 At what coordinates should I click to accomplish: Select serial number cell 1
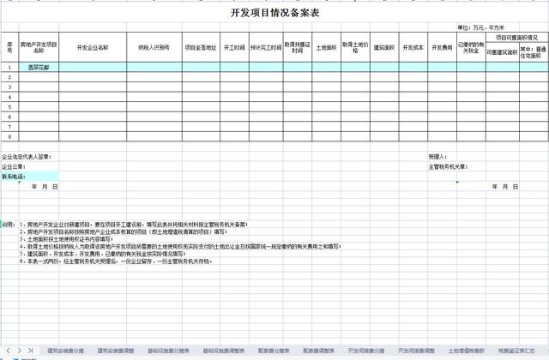(x=9, y=67)
